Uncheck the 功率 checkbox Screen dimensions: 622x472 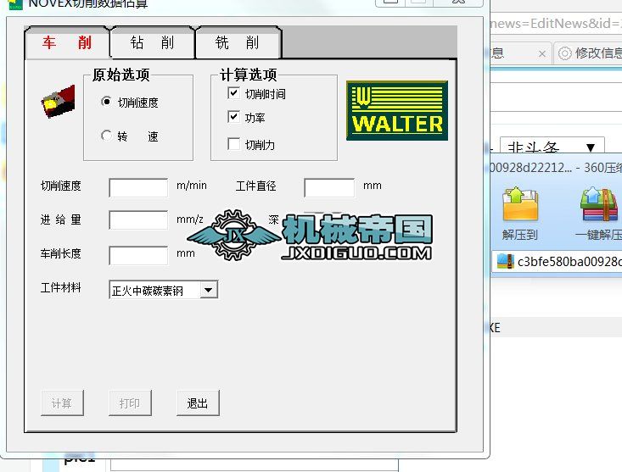coord(233,117)
